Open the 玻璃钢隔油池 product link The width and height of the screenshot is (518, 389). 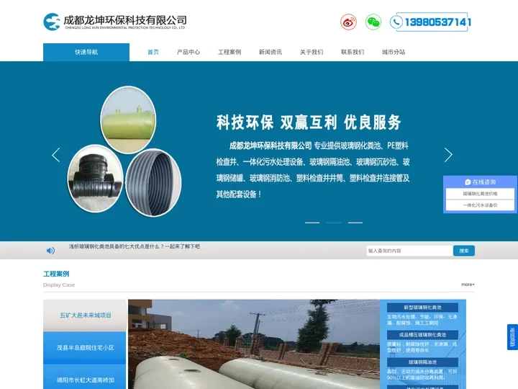[x=422, y=362]
